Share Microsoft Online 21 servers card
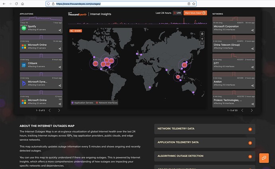The width and height of the screenshot is (275, 169). pos(60,49)
